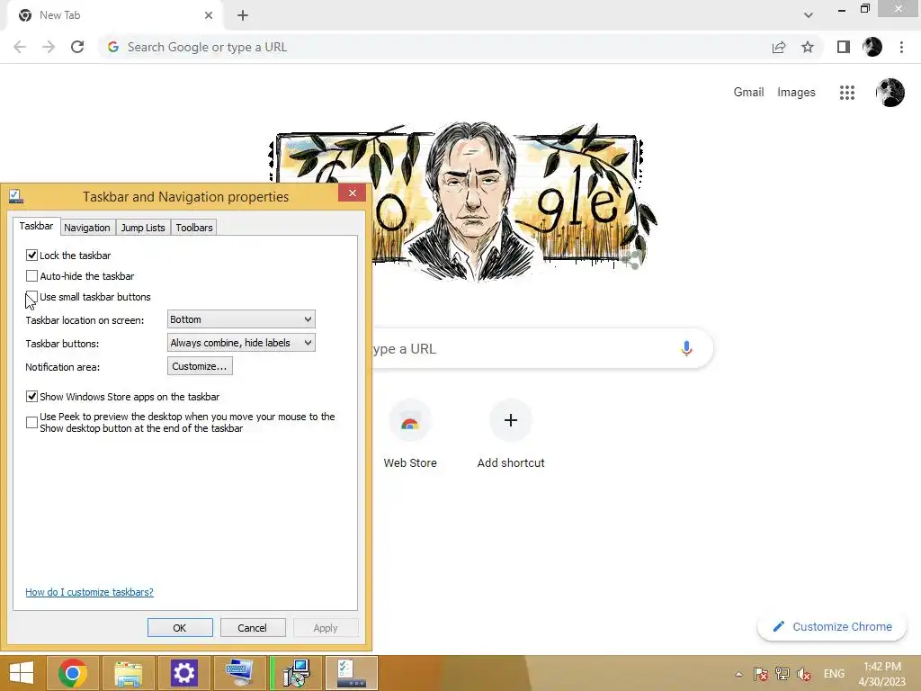Switch to the Jump Lists tab
Screen dimensions: 921x691
click(x=143, y=228)
